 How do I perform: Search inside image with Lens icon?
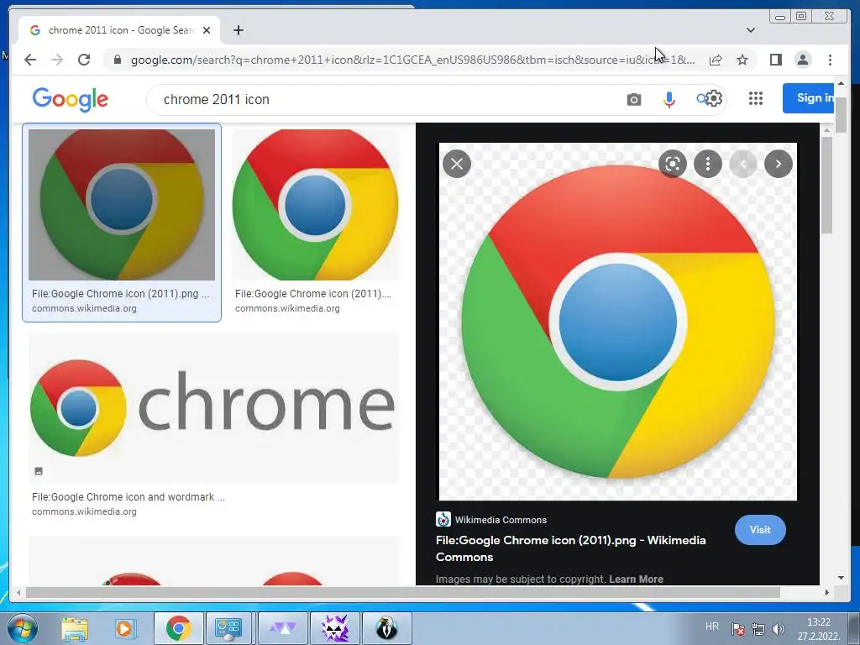pyautogui.click(x=673, y=164)
